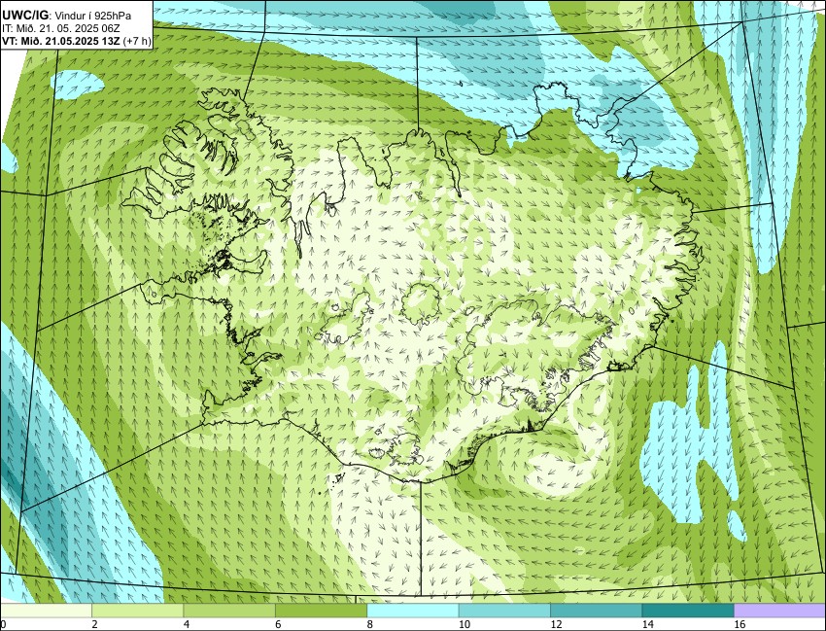This screenshot has width=826, height=631.
Task: Click the purple above-16 legend swatch
Action: coord(780,611)
